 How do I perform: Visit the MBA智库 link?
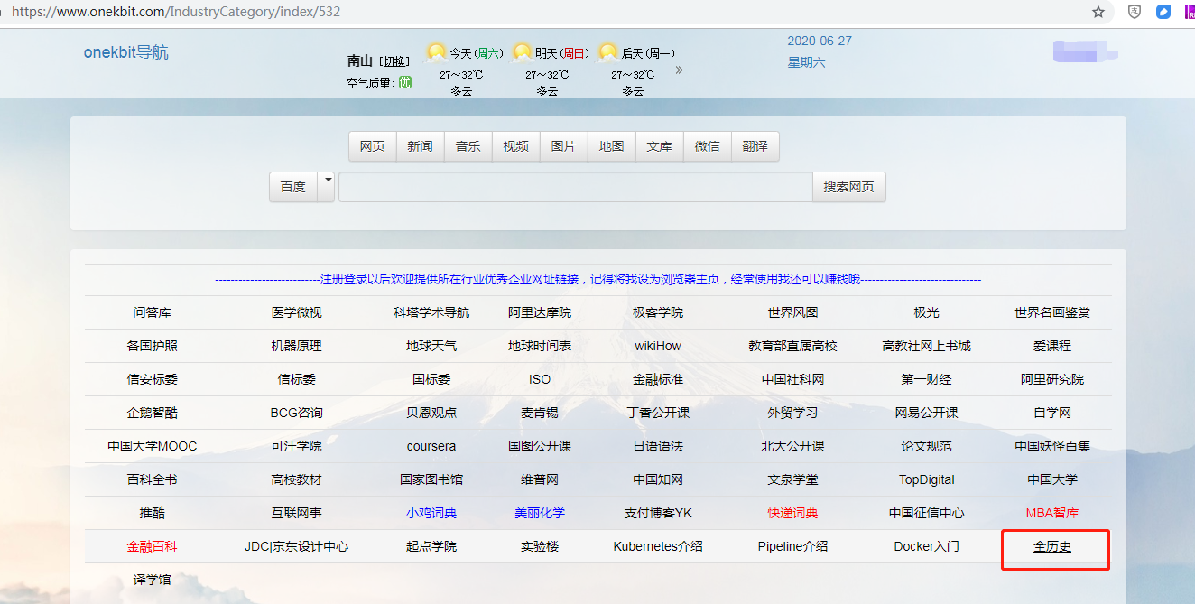tap(1051, 513)
